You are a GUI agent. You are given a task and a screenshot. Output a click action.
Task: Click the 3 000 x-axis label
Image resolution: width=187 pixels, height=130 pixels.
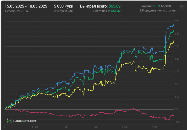[x=95, y=127]
